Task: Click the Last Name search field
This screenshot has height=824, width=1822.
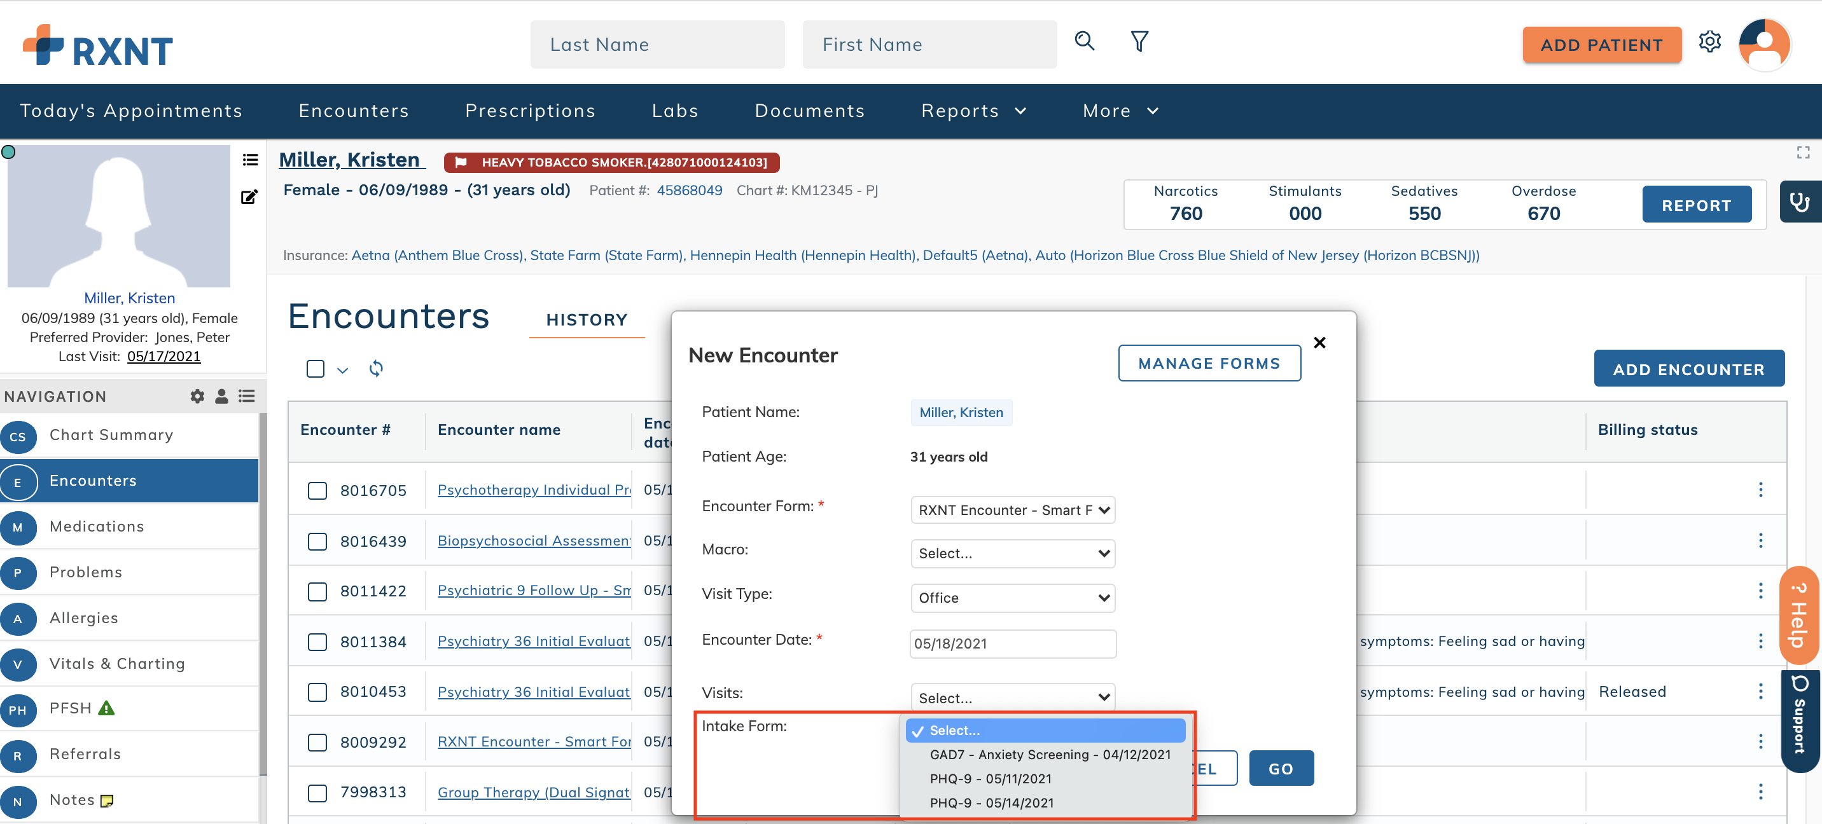Action: click(x=657, y=45)
